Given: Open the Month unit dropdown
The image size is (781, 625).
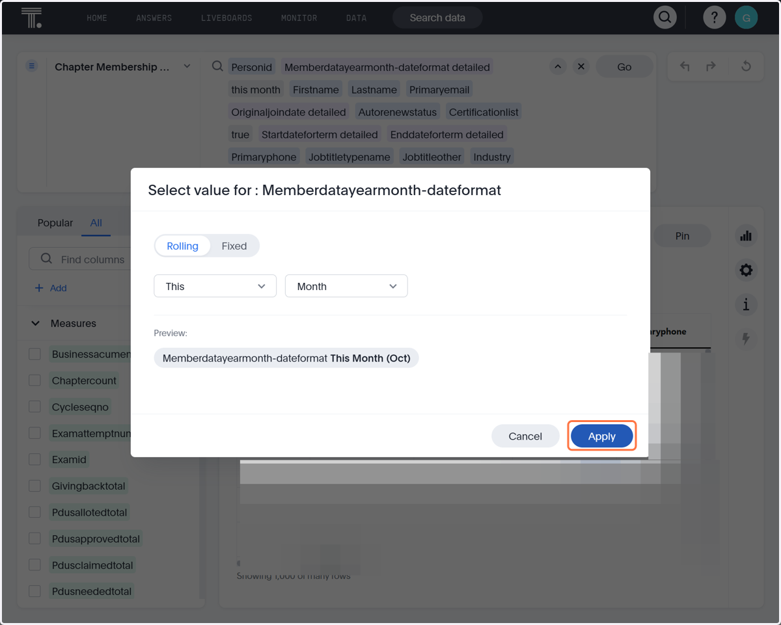Looking at the screenshot, I should pos(346,286).
